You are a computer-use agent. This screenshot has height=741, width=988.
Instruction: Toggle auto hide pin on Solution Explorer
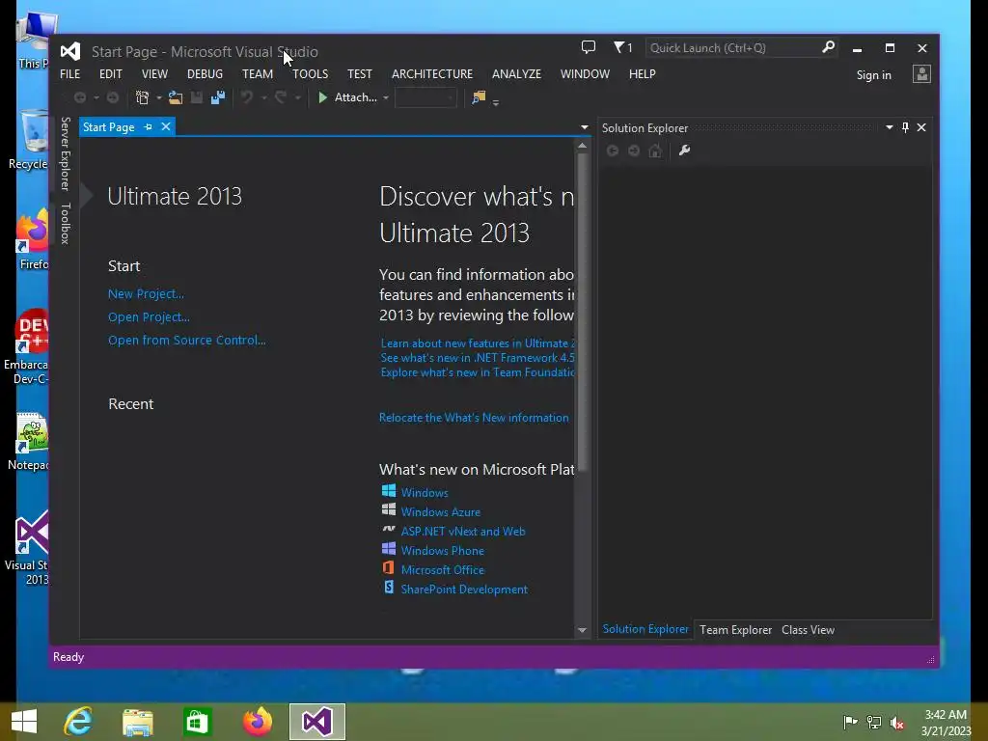905,127
